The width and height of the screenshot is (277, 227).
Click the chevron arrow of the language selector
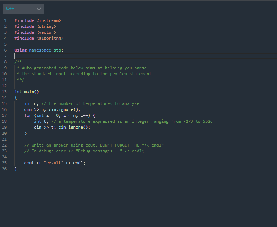point(39,9)
